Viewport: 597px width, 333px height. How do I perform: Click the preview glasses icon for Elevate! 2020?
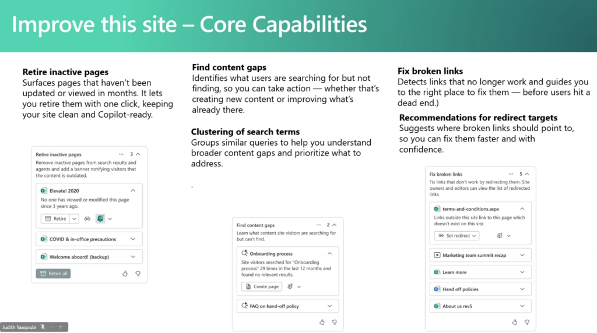87,219
